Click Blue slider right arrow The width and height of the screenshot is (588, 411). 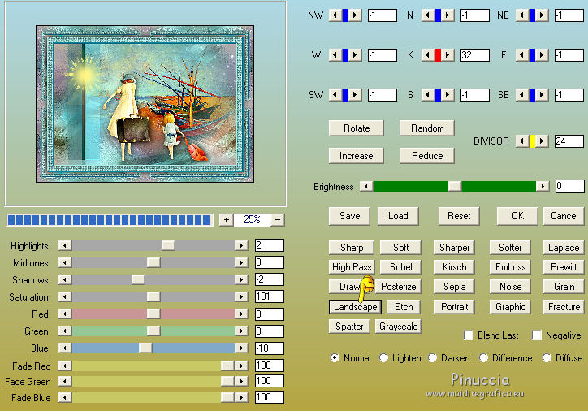point(241,348)
